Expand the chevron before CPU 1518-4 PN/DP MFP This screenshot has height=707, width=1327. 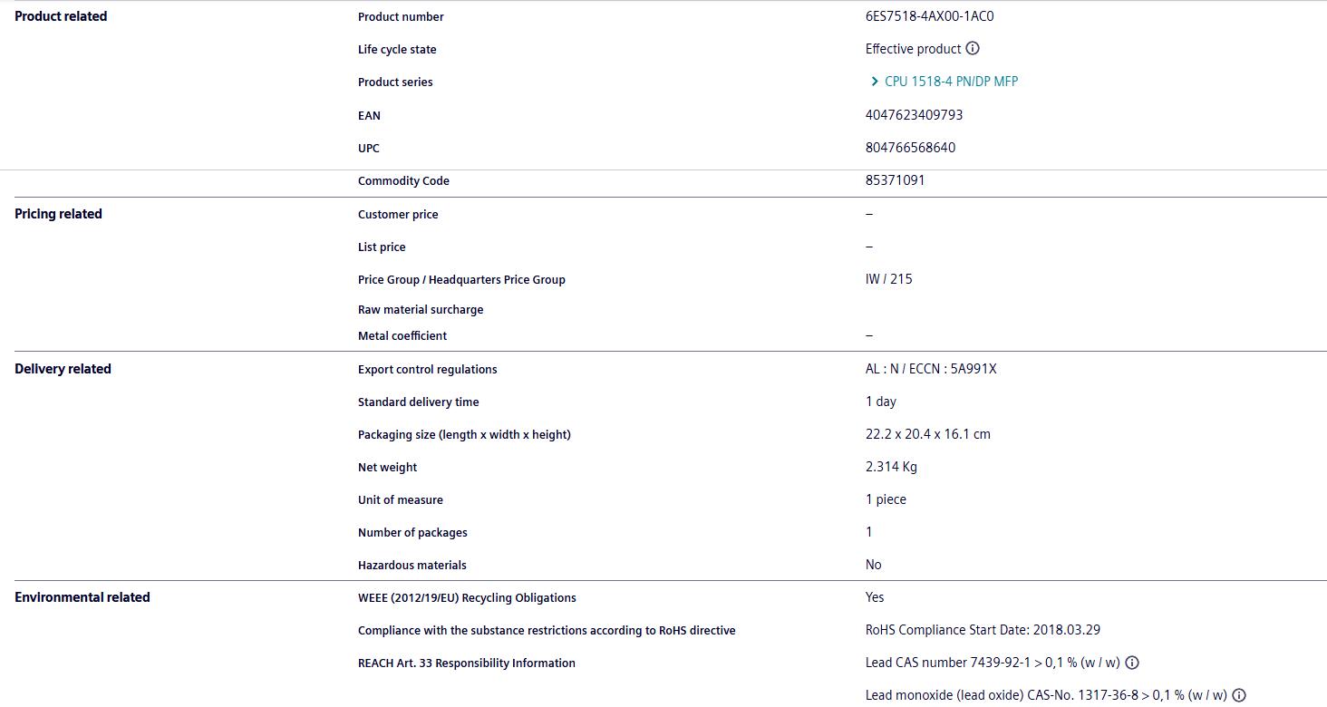874,82
